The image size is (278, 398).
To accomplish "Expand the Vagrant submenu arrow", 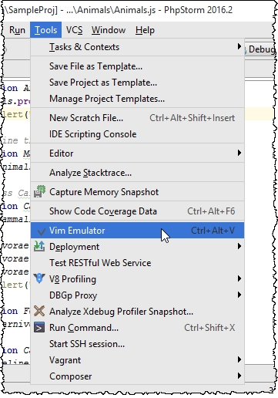I will click(x=239, y=359).
